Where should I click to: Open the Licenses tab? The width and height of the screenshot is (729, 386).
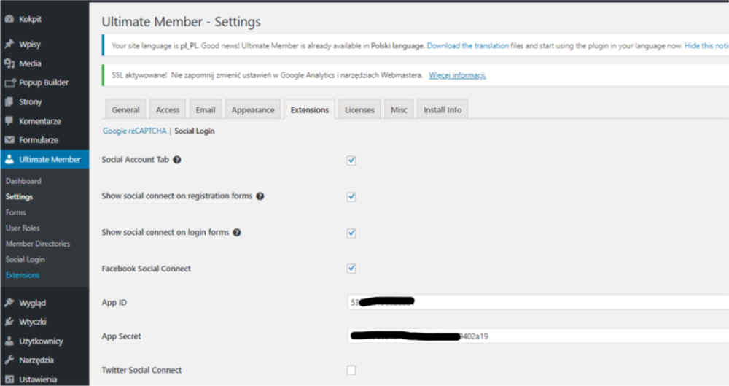[x=359, y=110]
